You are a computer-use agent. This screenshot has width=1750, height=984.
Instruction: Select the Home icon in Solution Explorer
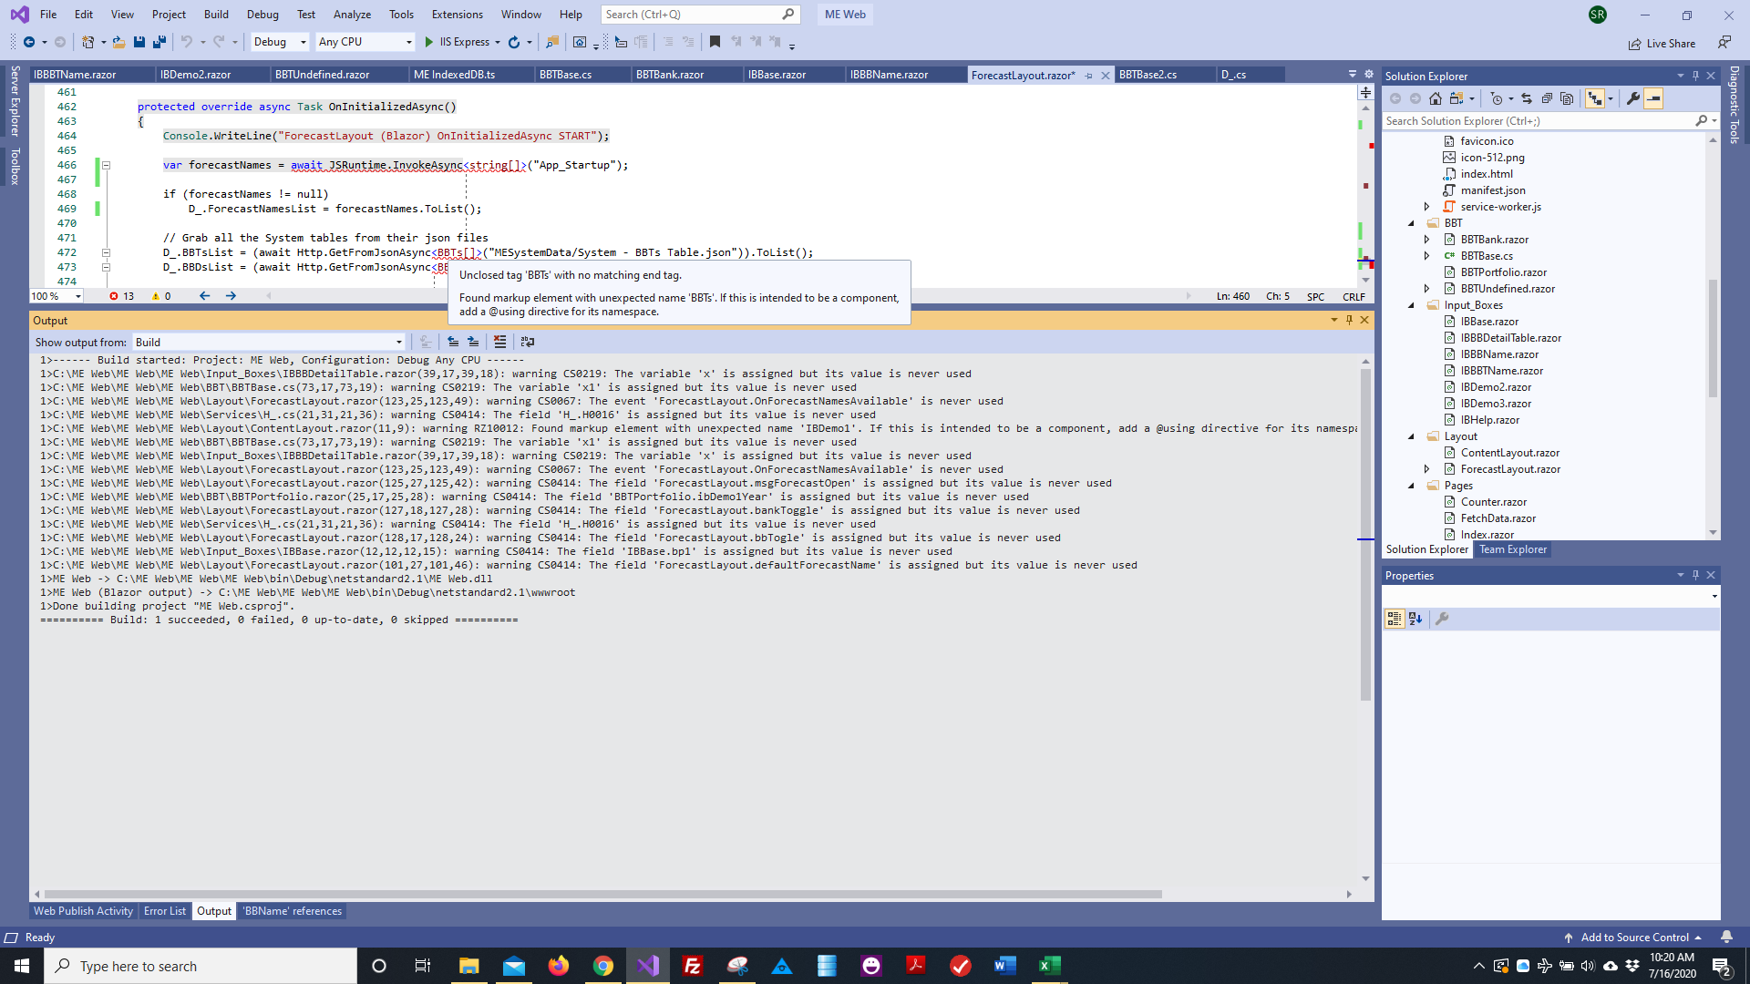pyautogui.click(x=1436, y=98)
